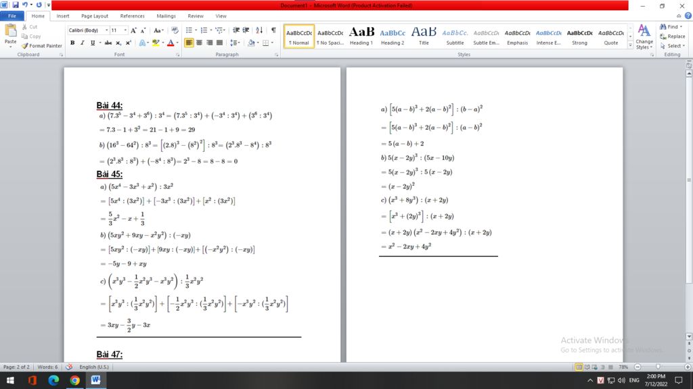Click the proofing errors status icon
The height and width of the screenshot is (389, 693).
(x=69, y=367)
